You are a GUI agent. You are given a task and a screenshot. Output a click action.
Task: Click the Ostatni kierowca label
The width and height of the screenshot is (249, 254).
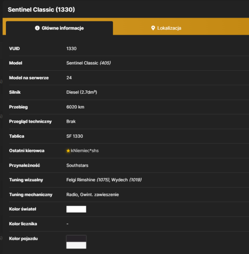(27, 151)
